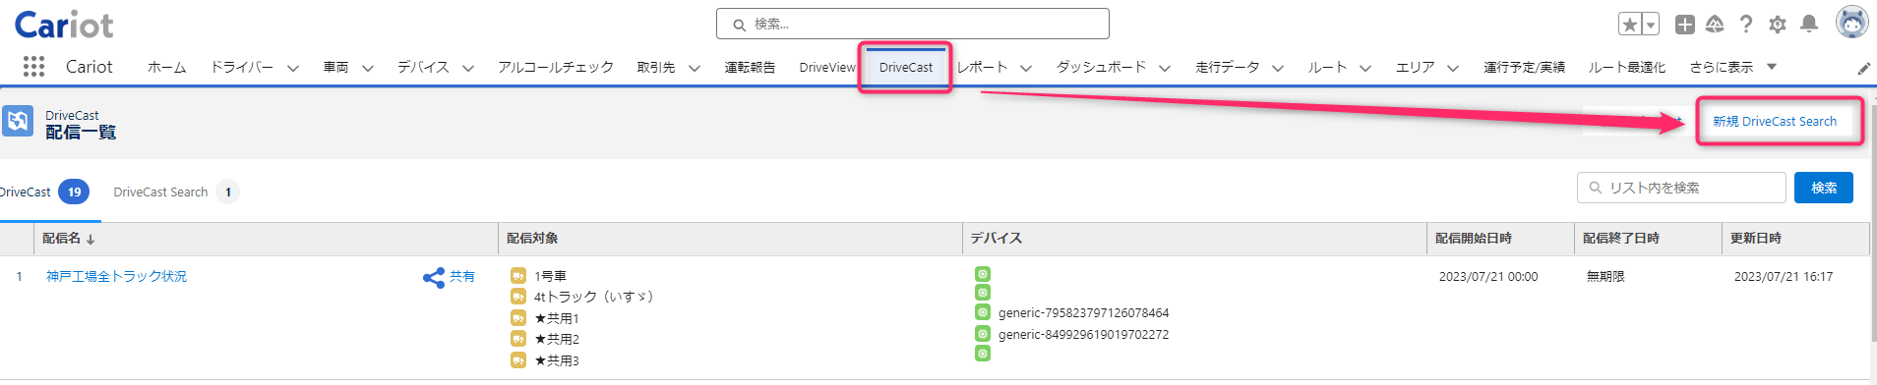The width and height of the screenshot is (1877, 385).
Task: Open the 車両 nav tab
Action: click(x=336, y=67)
